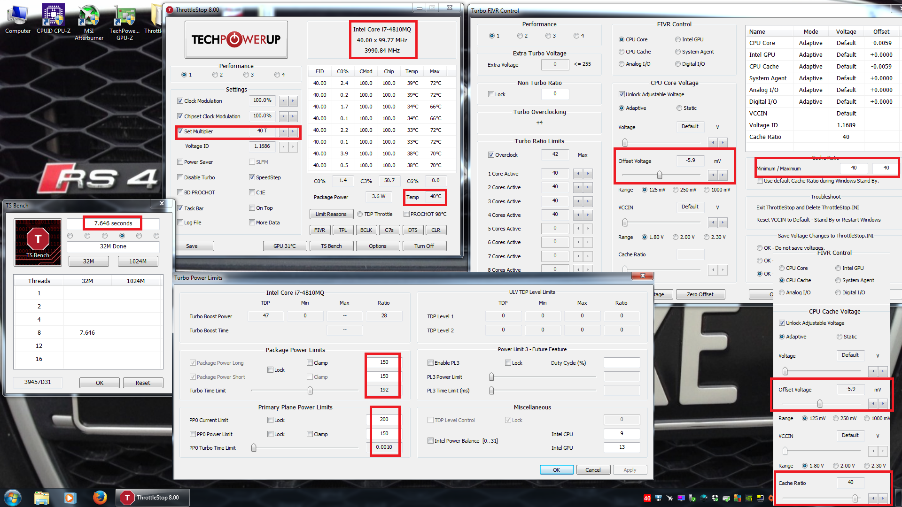The height and width of the screenshot is (507, 902).
Task: Enable Power Saver checkbox
Action: pos(180,162)
